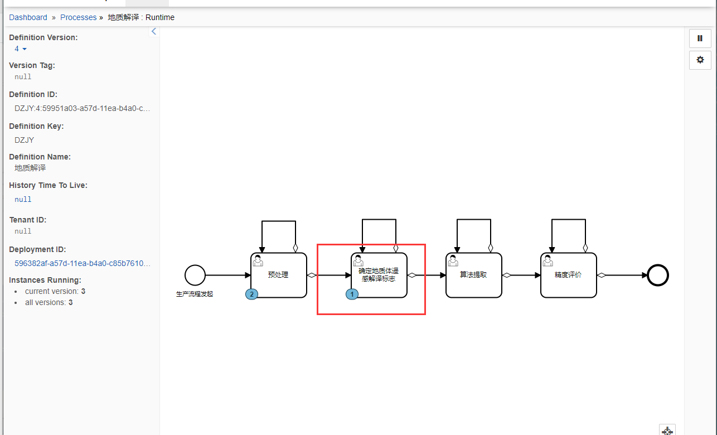717x435 pixels.
Task: Click the user icon on the 预处理 task
Action: point(258,260)
